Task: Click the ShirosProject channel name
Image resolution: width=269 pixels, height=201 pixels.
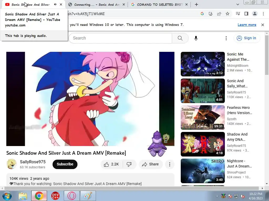Action: 236,172
